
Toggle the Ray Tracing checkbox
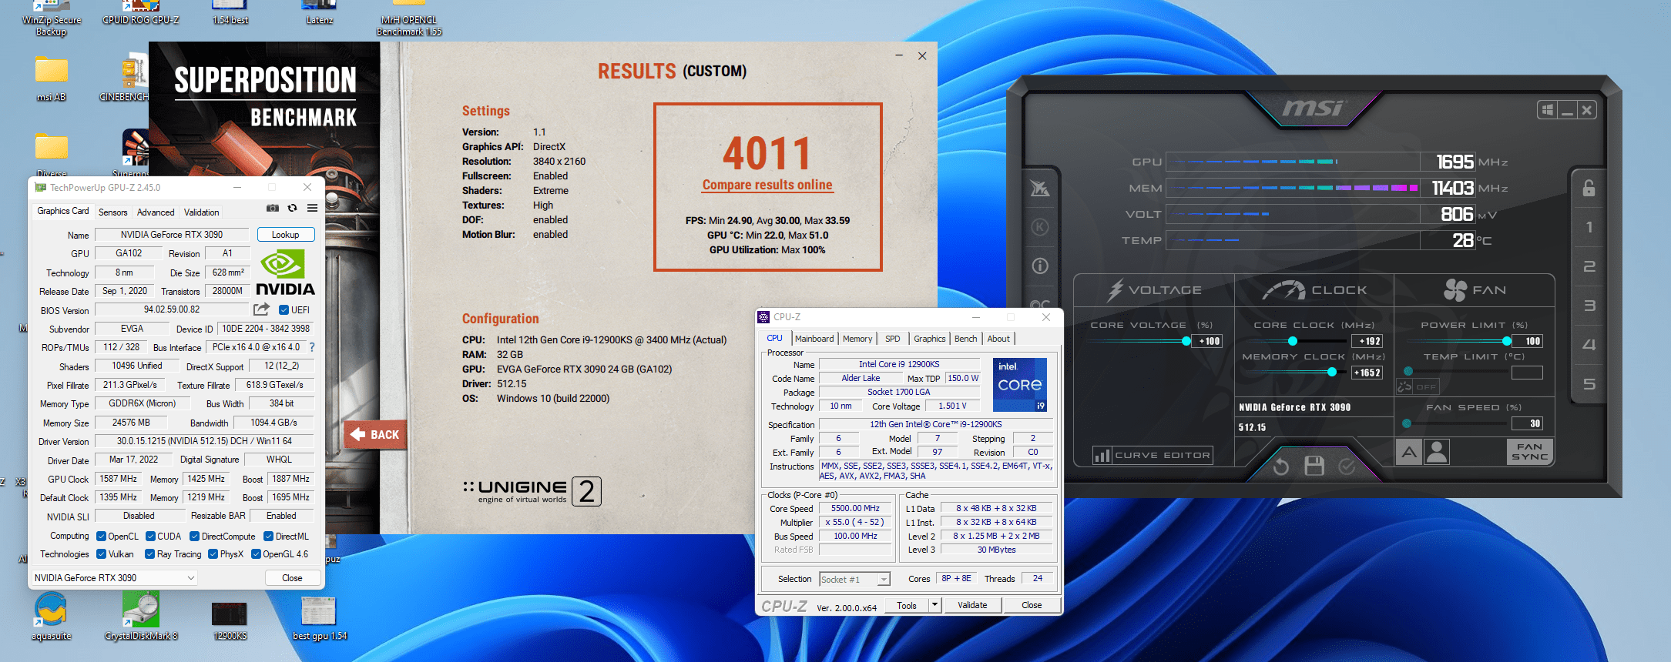tap(150, 554)
